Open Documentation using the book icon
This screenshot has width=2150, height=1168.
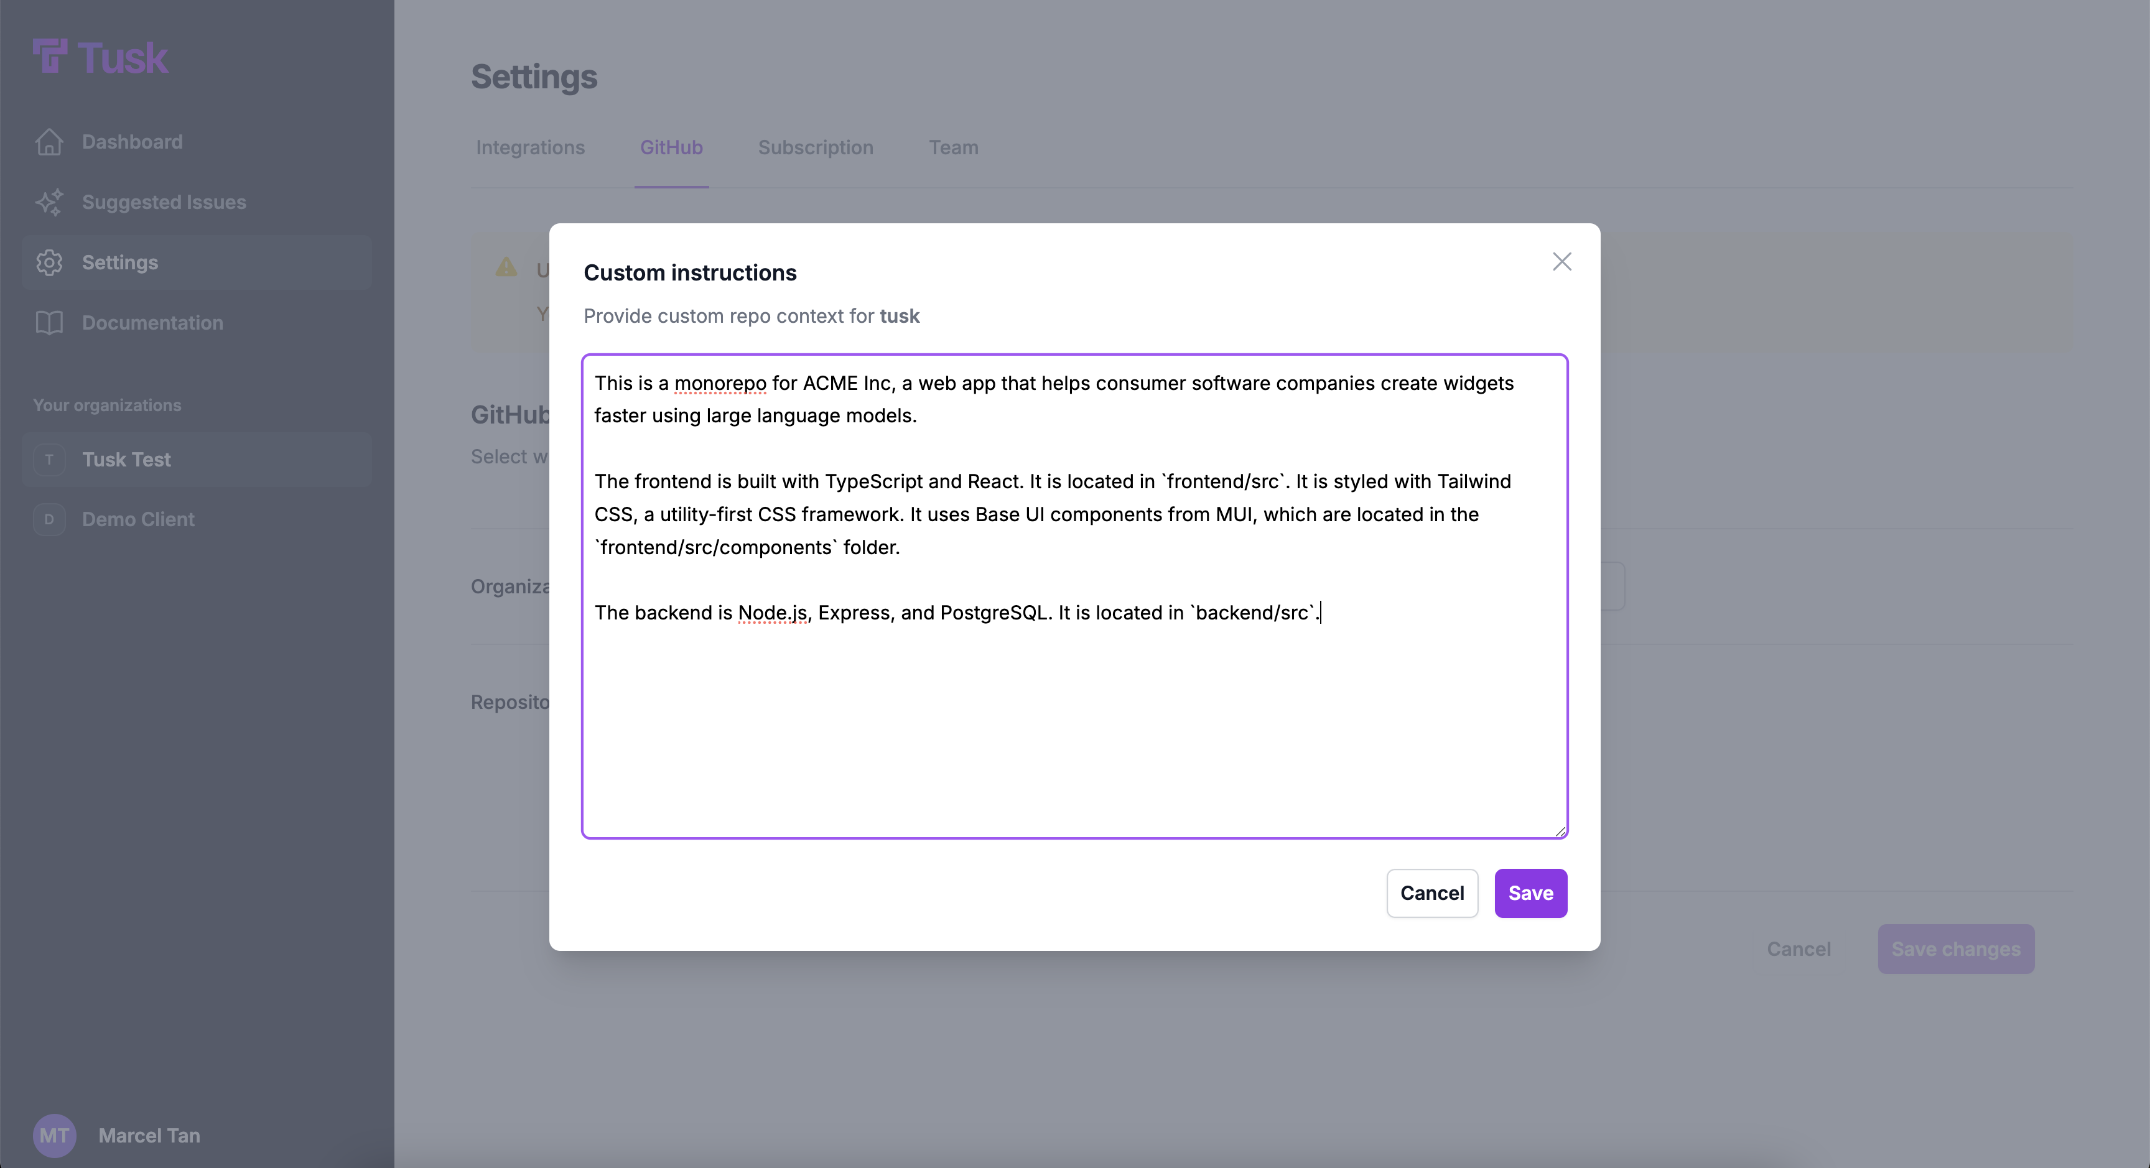49,323
